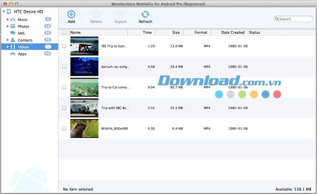The image size is (317, 194).
Task: Select Music in the sidebar
Action: click(x=23, y=20)
